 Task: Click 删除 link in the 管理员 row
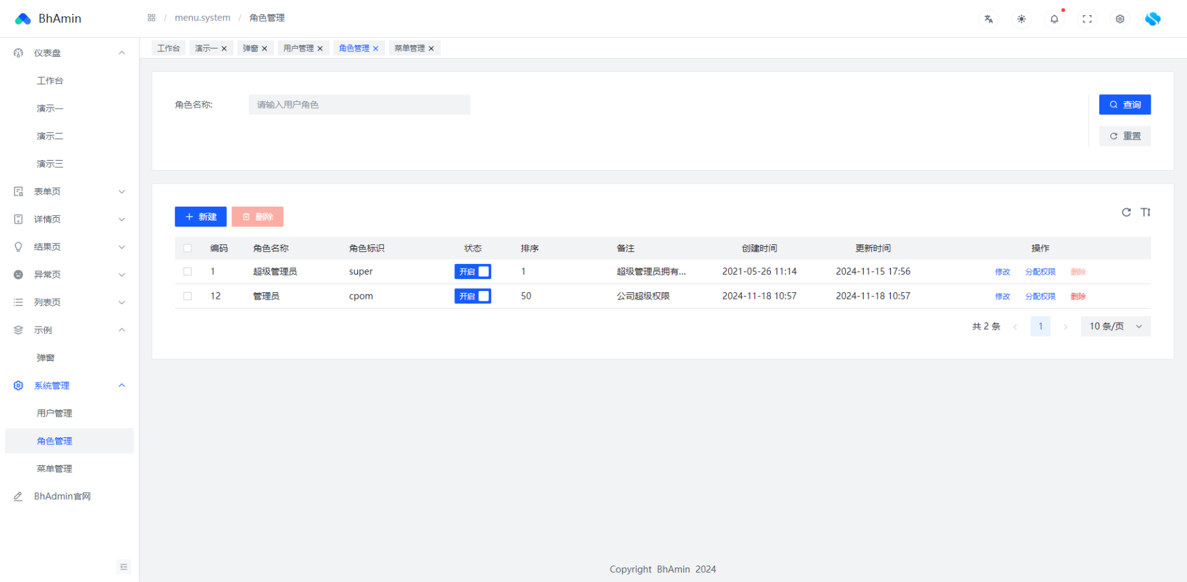coord(1078,296)
